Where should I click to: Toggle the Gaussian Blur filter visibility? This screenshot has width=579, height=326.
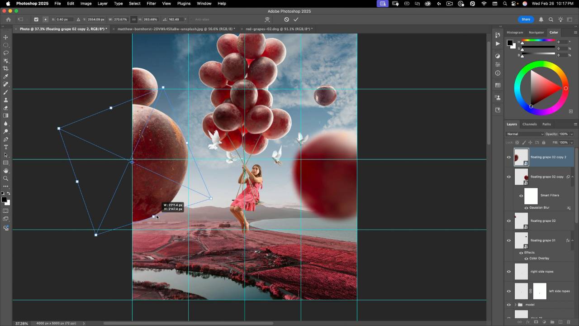coord(526,208)
